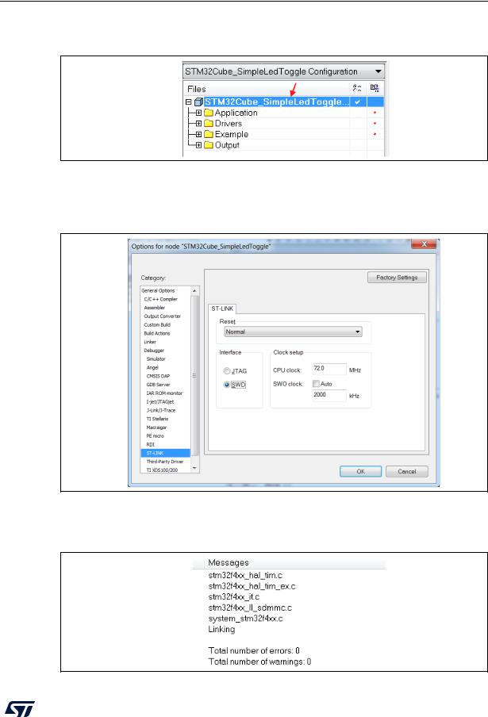Select C/C++ Compiler category
Viewport: 488px width, 717px height.
point(160,299)
